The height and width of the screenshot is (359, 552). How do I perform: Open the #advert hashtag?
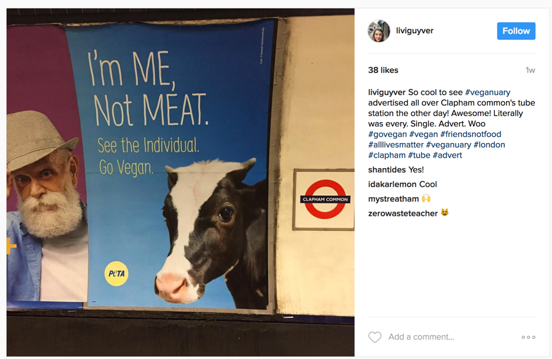[447, 155]
